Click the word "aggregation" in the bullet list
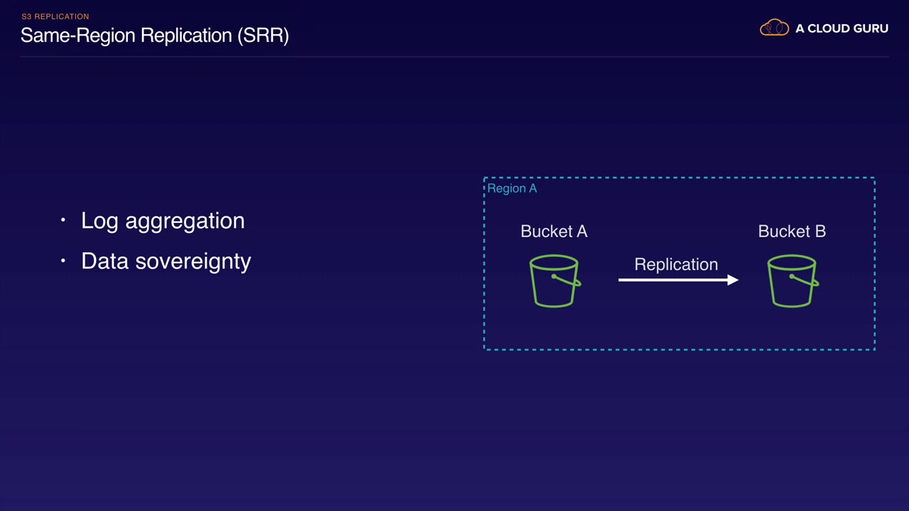 (185, 221)
